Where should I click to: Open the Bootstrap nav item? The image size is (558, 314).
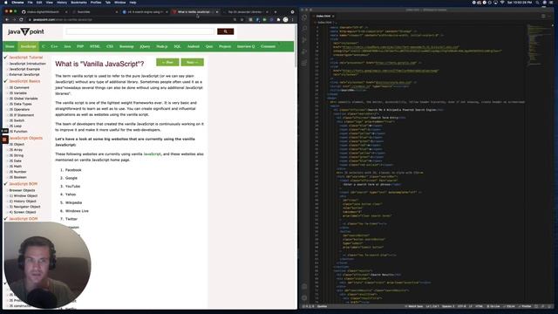pos(126,46)
